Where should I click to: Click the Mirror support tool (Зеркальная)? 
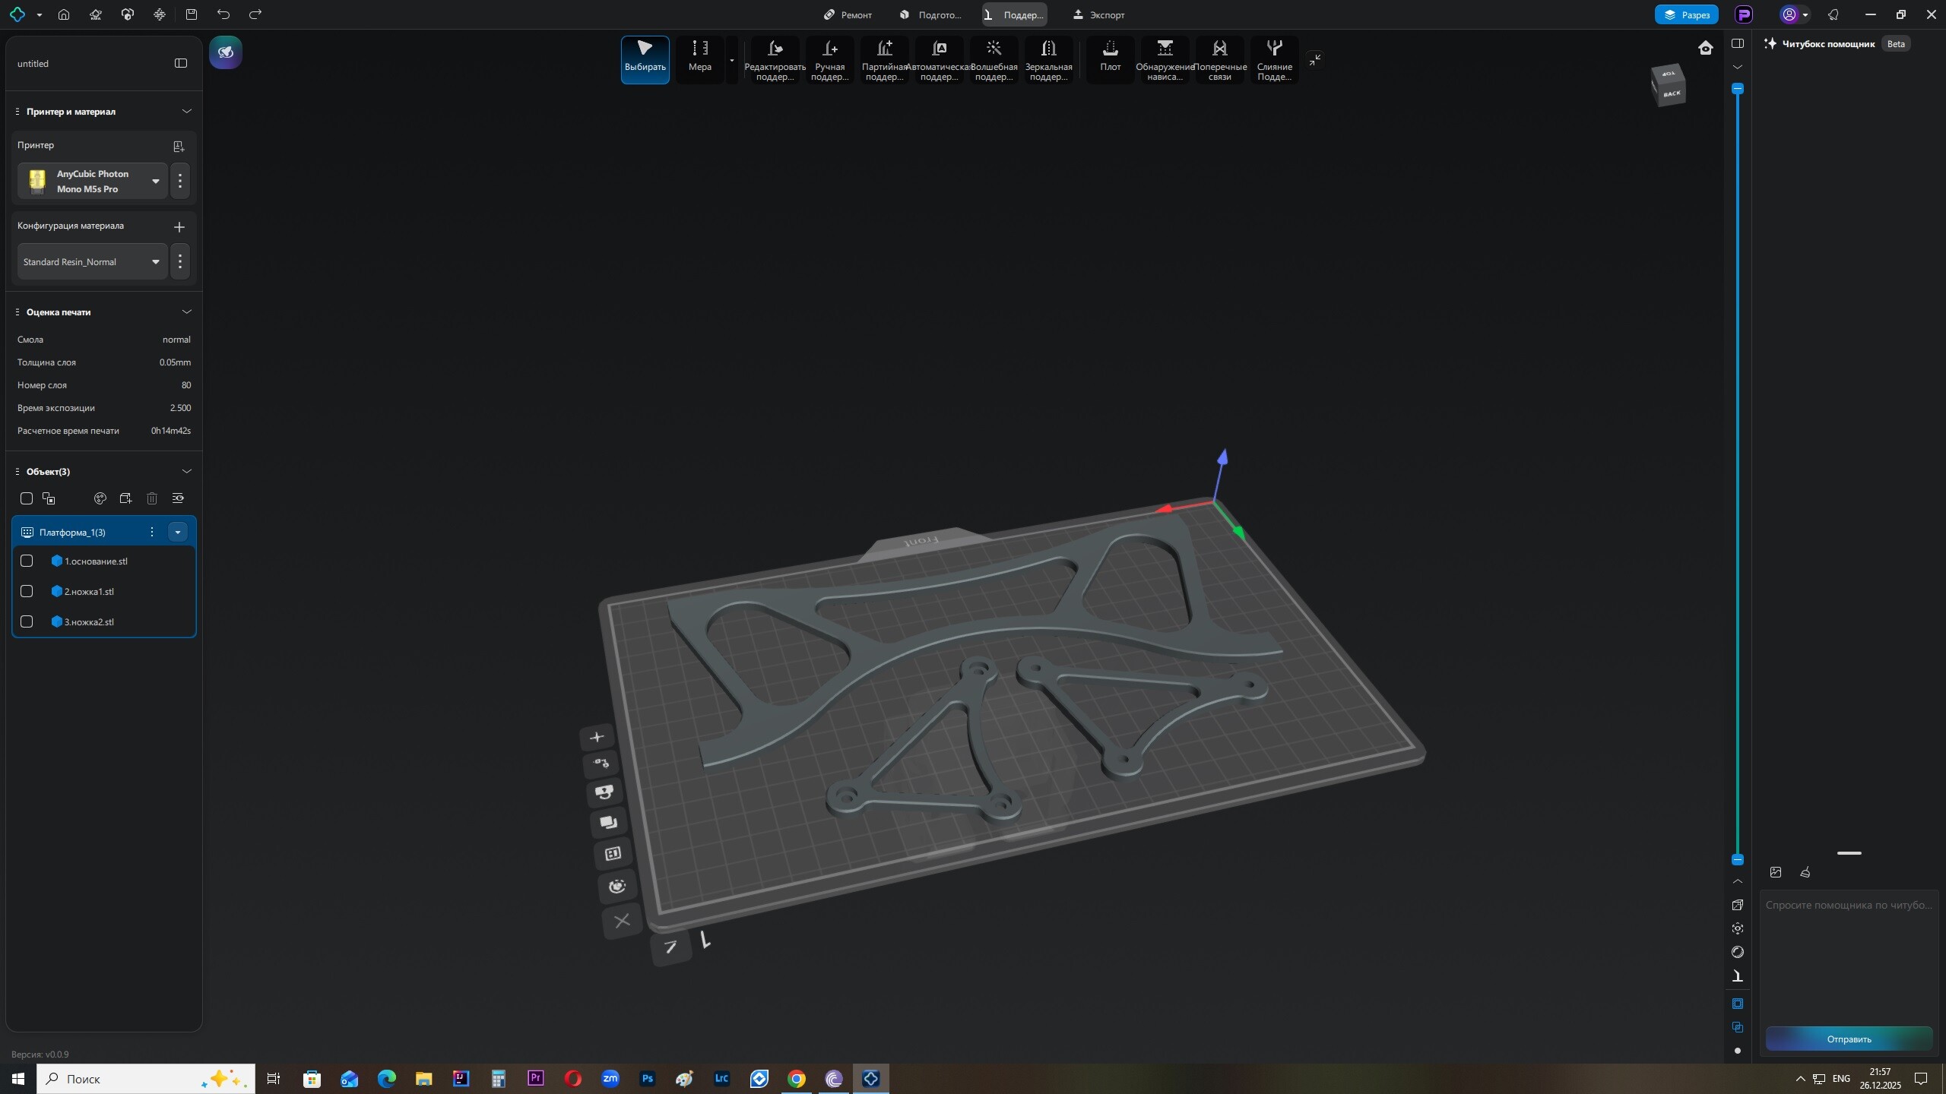tap(1048, 59)
